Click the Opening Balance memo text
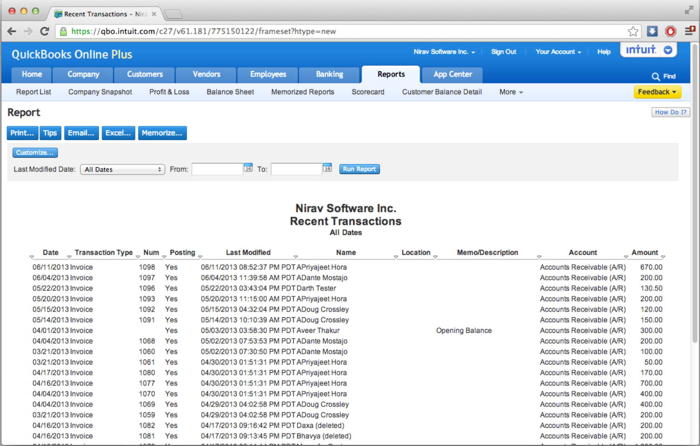The height and width of the screenshot is (446, 700). pyautogui.click(x=464, y=330)
